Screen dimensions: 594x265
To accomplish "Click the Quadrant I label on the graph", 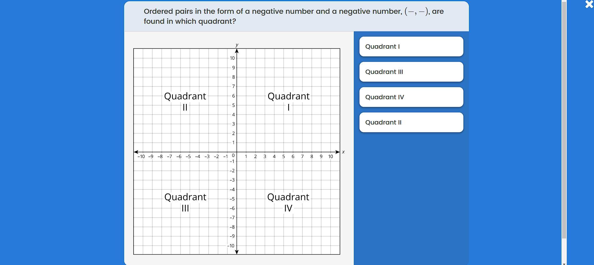I will pos(288,101).
